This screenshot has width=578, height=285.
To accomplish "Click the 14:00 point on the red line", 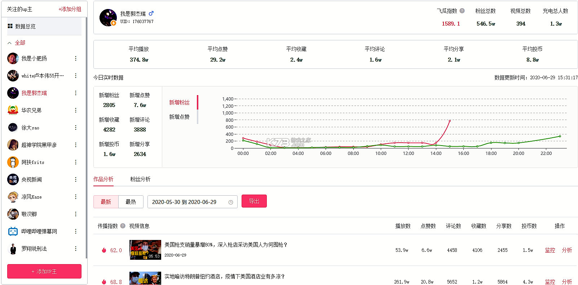I will [x=436, y=143].
